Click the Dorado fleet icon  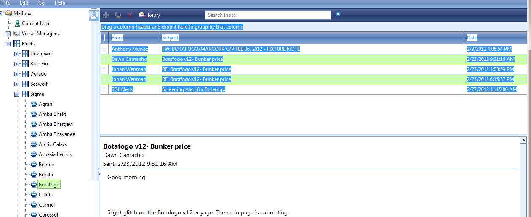25,74
